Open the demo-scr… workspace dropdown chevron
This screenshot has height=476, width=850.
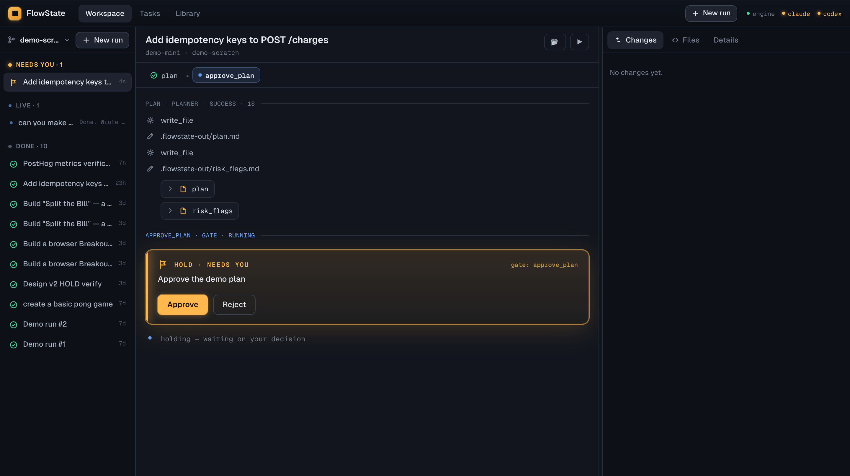tap(67, 40)
